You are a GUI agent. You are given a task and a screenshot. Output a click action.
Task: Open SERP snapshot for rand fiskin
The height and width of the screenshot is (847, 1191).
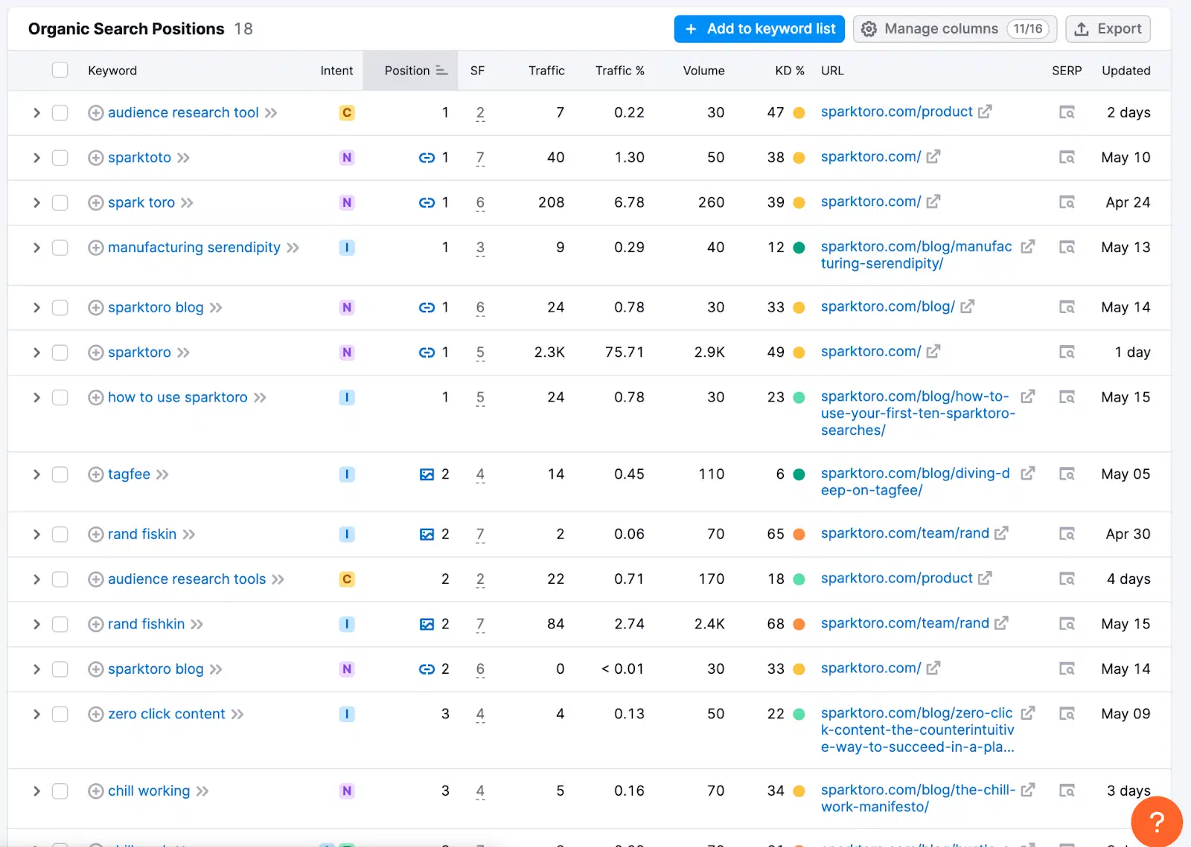[x=1067, y=534]
